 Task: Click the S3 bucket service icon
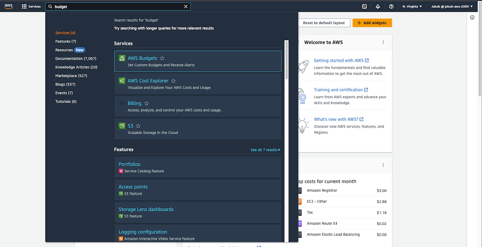(122, 126)
